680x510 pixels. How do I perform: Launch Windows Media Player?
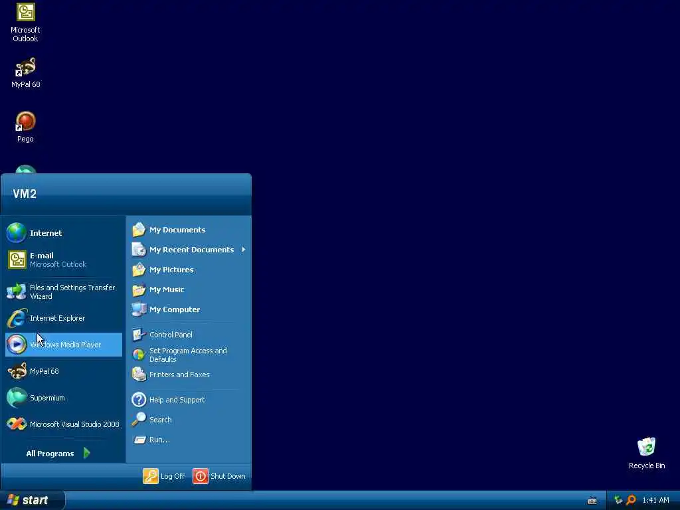(x=64, y=345)
